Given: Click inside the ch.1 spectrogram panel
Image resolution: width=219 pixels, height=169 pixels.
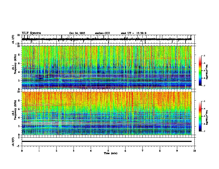Looking at the screenshot, I should [107, 67].
